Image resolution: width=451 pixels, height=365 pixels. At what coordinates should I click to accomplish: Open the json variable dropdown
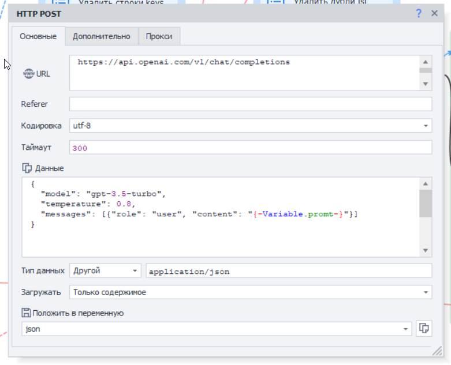pos(217,329)
